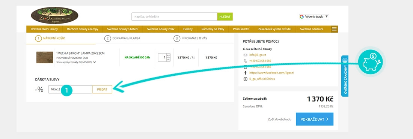This screenshot has height=139, width=413.
Task: Increase the quantity with the up arrow
Action: point(169,55)
